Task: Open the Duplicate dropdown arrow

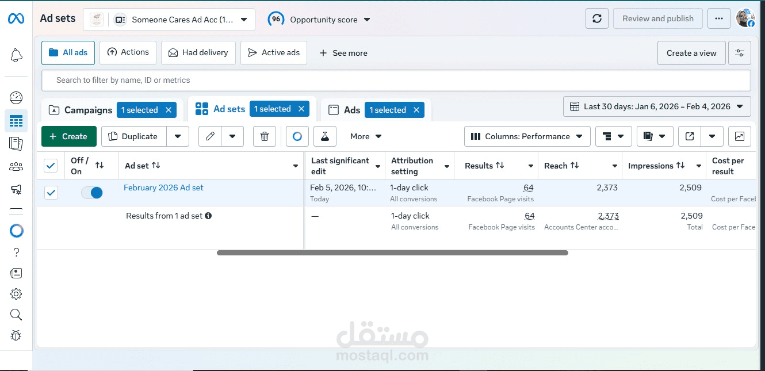Action: pyautogui.click(x=178, y=136)
